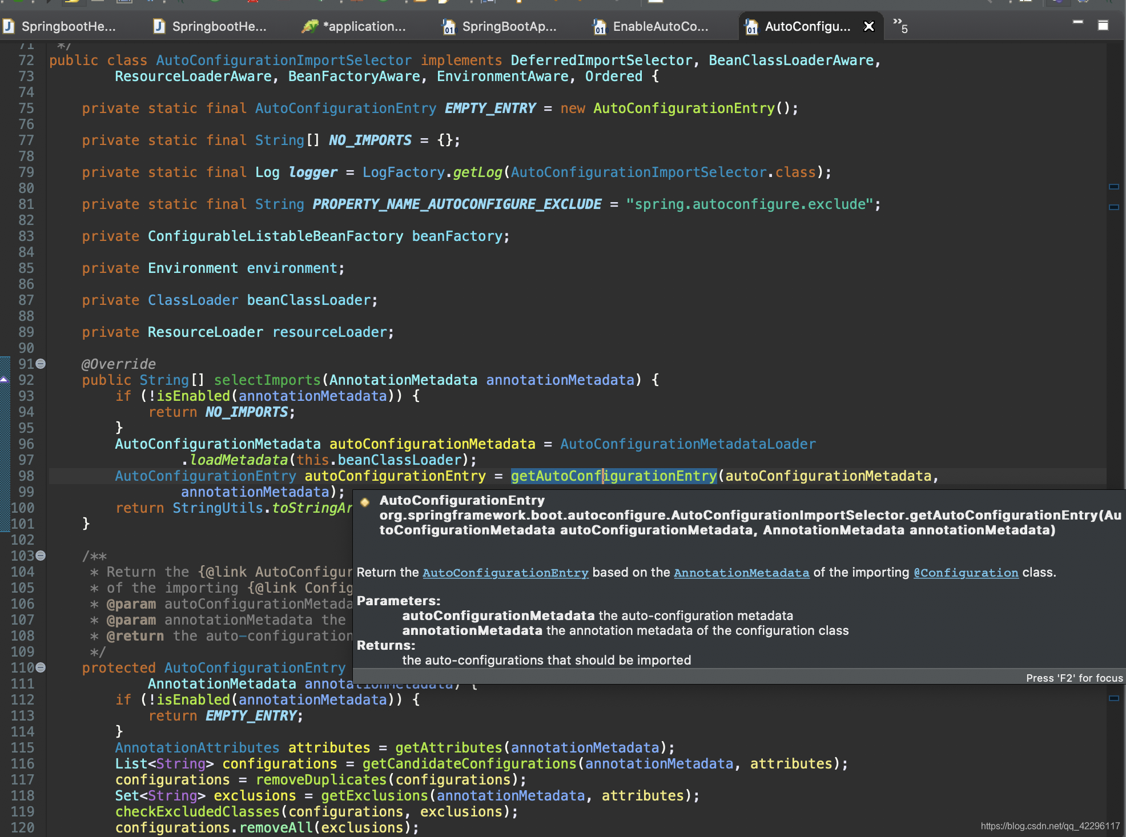Image resolution: width=1126 pixels, height=837 pixels.
Task: Click BeanClassLoaderAware on line 72
Action: point(791,61)
